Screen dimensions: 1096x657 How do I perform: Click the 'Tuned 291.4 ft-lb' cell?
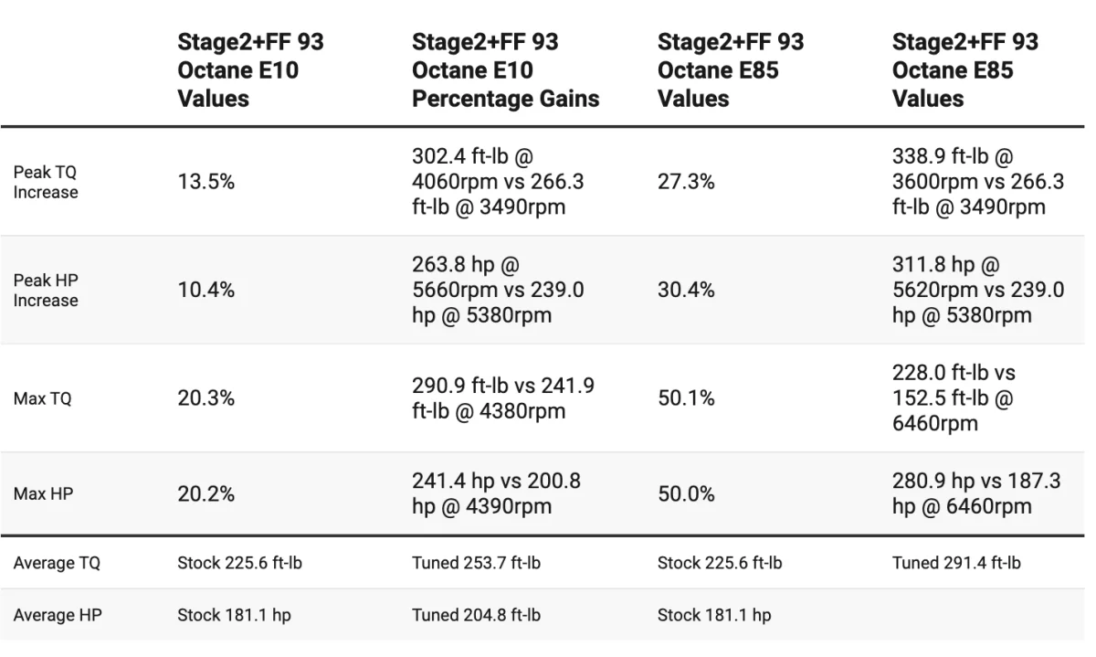pyautogui.click(x=956, y=563)
